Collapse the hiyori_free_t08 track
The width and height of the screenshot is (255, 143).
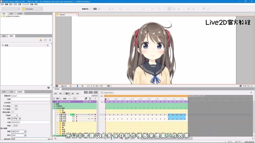(x=54, y=101)
